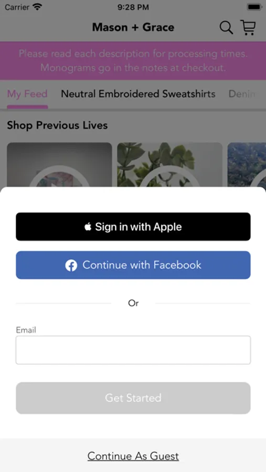The height and width of the screenshot is (472, 266).
Task: Tap the Facebook logo icon
Action: (71, 265)
